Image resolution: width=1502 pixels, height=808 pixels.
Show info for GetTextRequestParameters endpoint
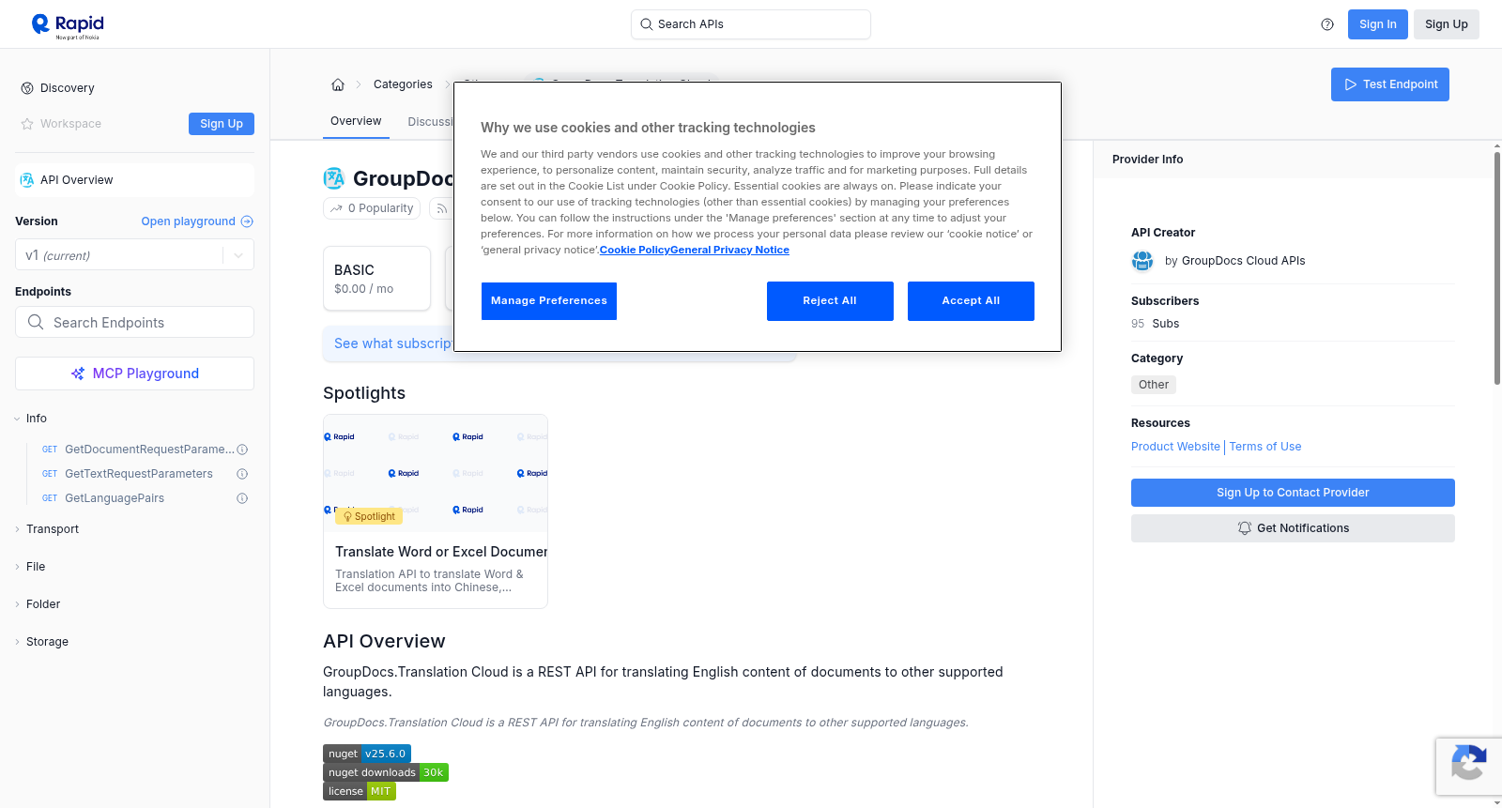[x=242, y=474]
